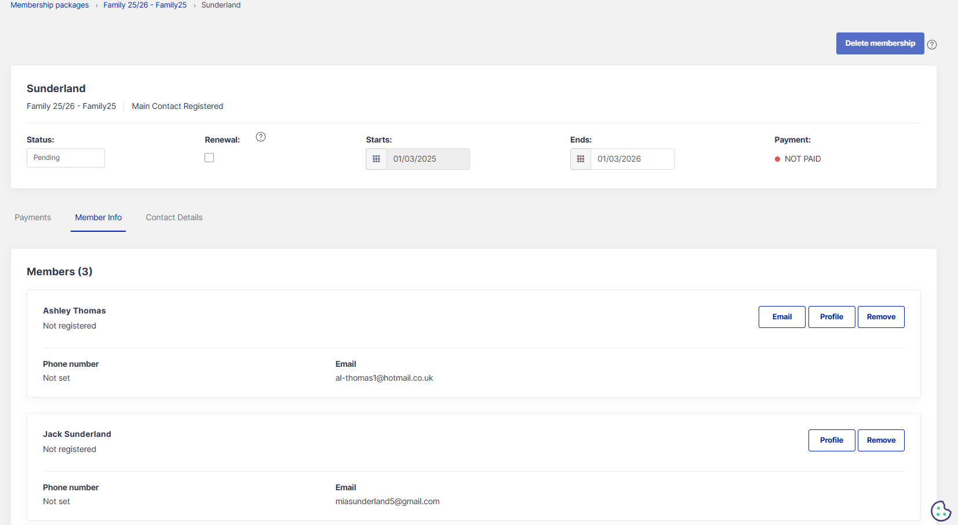Tick the Renewal checkbox

[x=209, y=158]
